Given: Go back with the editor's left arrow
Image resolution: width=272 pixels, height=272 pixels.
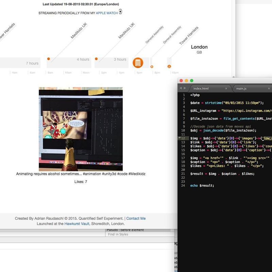Looking at the screenshot, I should (x=181, y=88).
